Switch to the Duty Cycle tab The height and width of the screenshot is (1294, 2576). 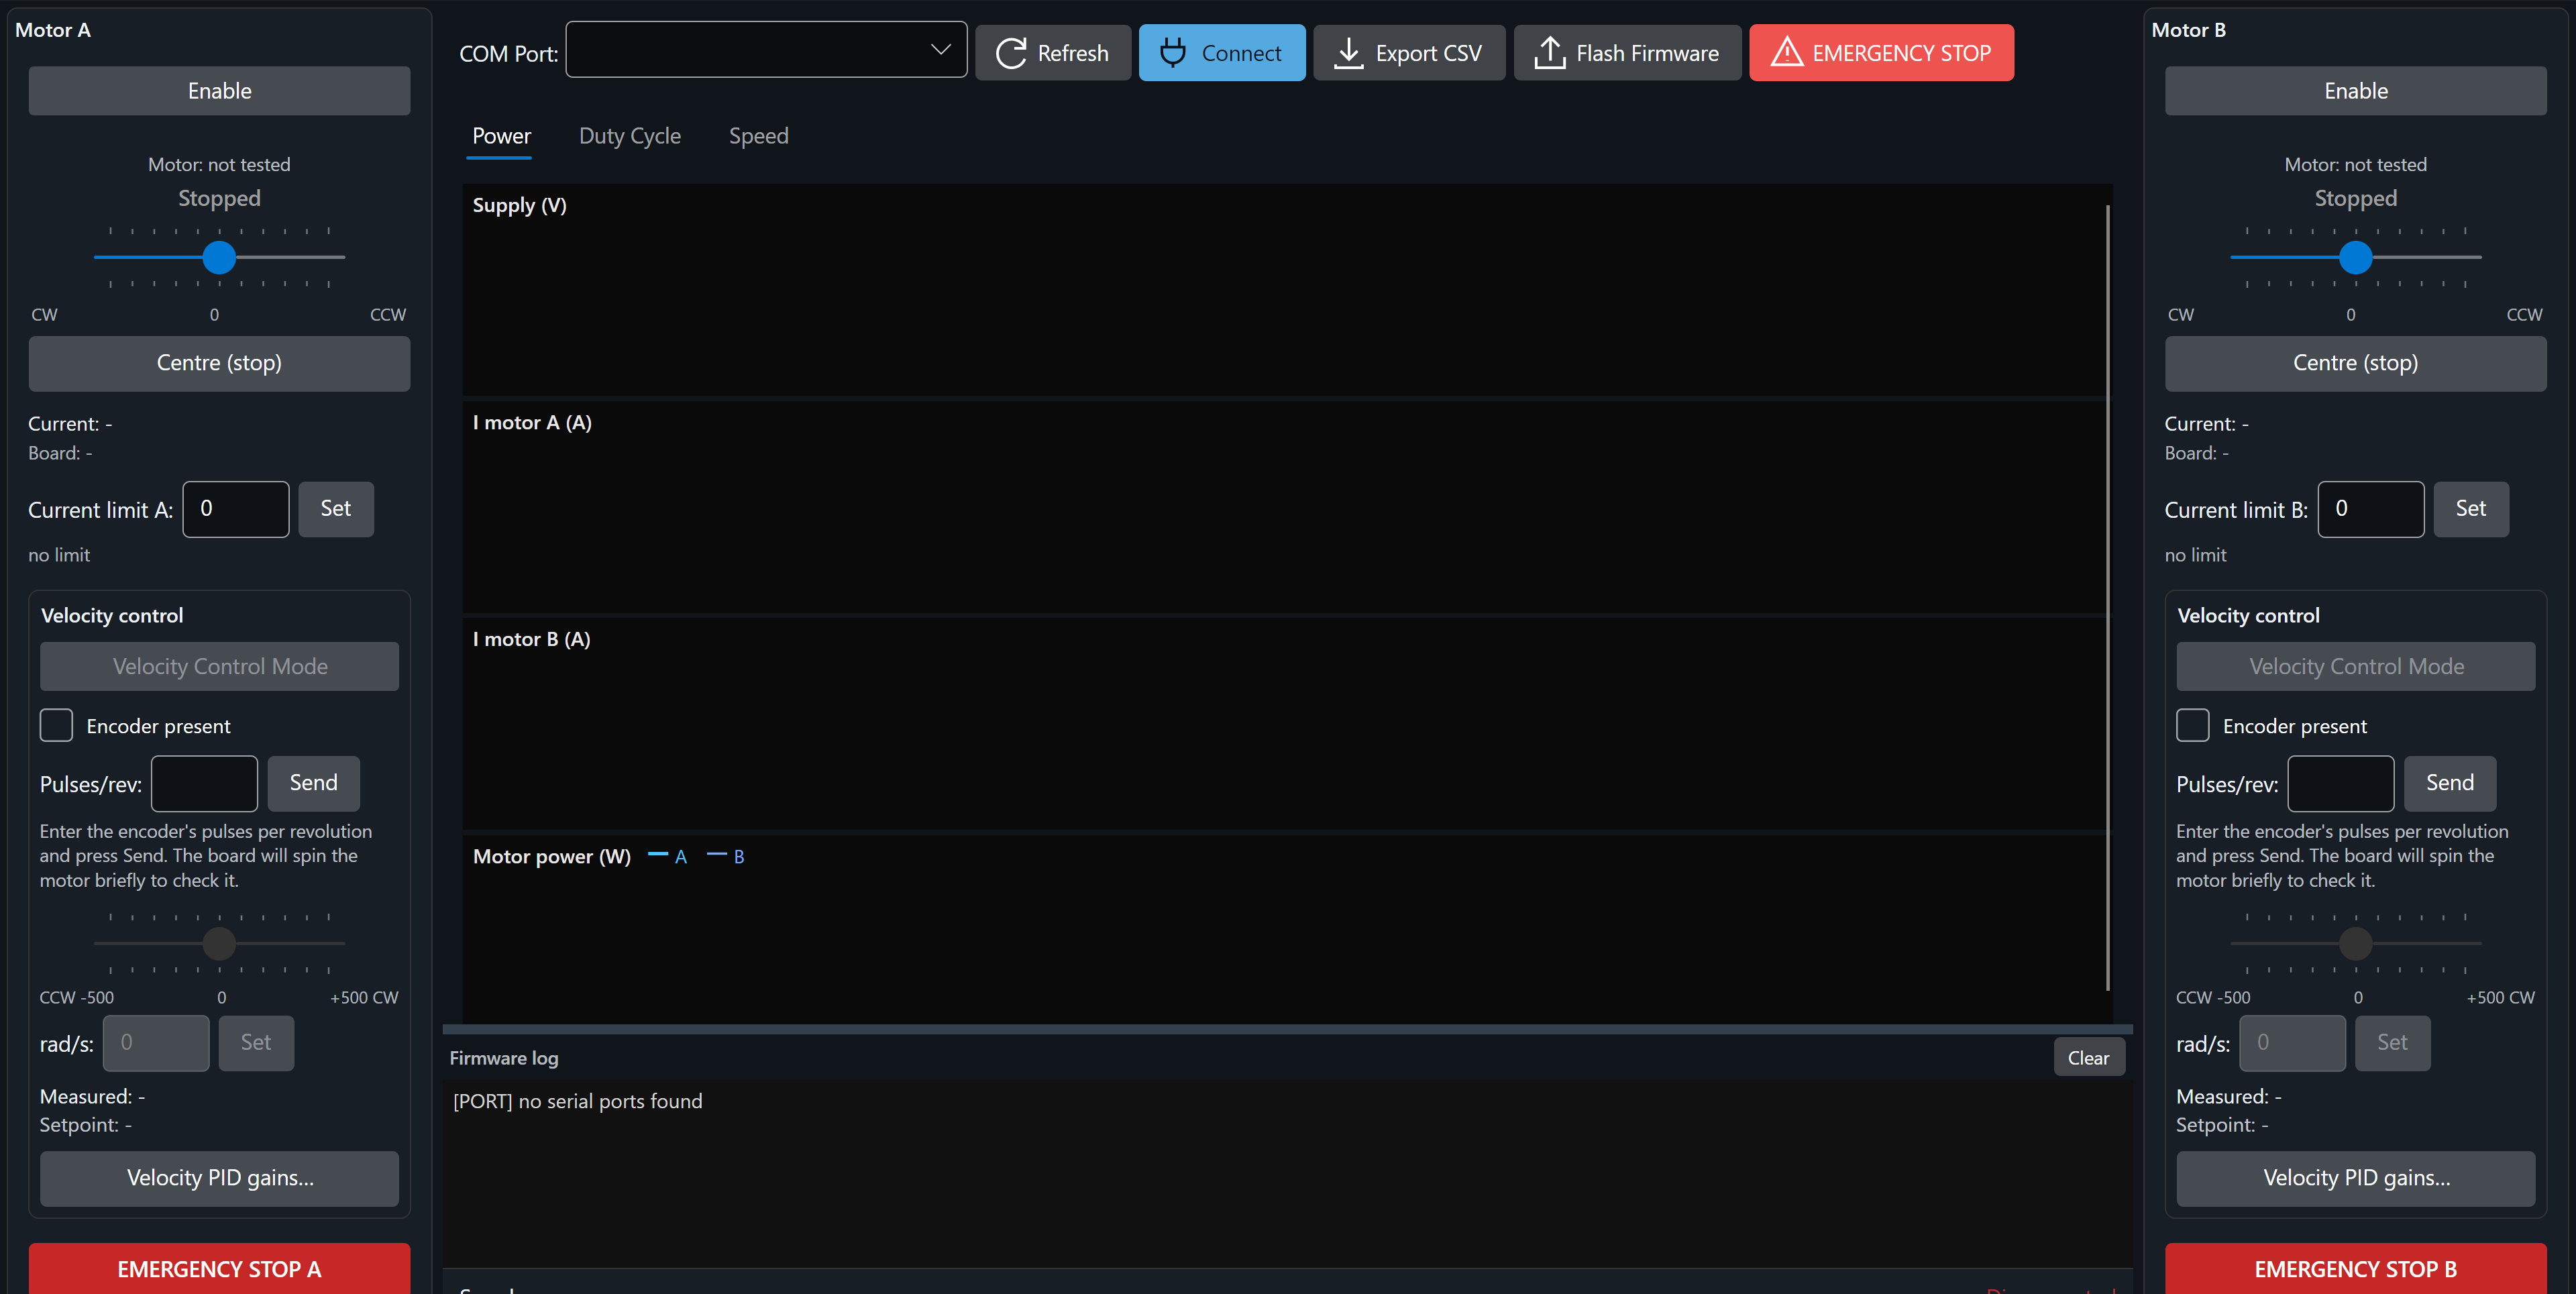coord(630,136)
